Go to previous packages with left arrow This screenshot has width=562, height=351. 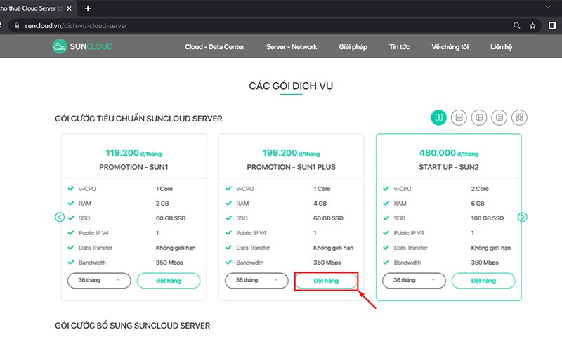pyautogui.click(x=60, y=217)
